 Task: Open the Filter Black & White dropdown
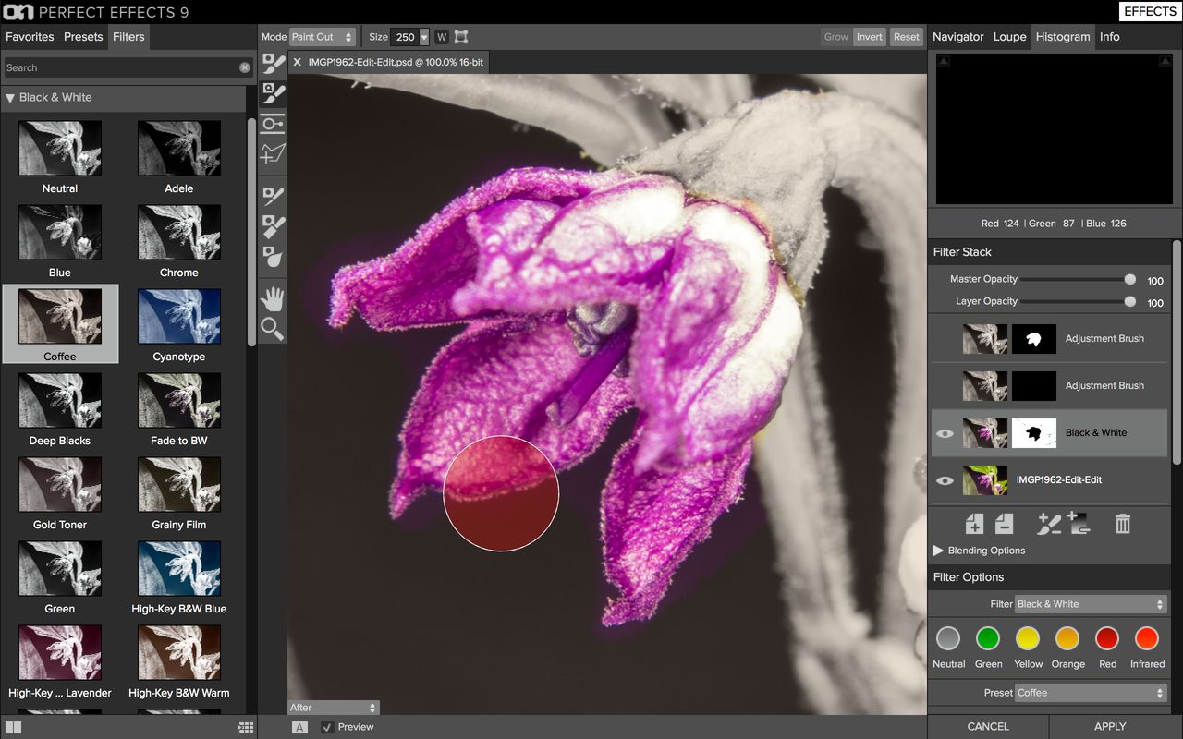pos(1091,604)
